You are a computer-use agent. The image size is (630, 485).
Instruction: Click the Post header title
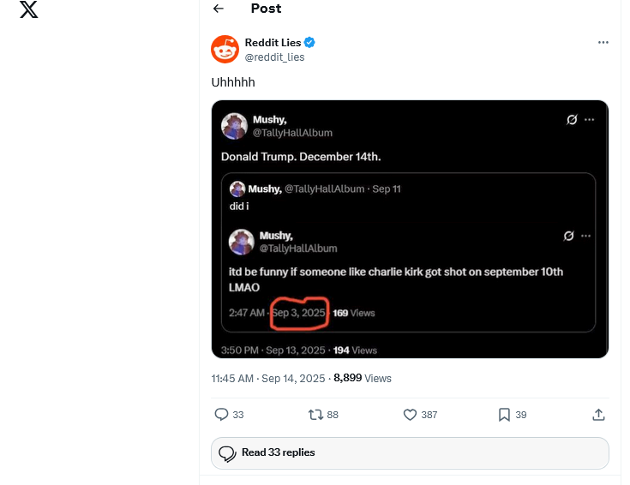(x=266, y=9)
